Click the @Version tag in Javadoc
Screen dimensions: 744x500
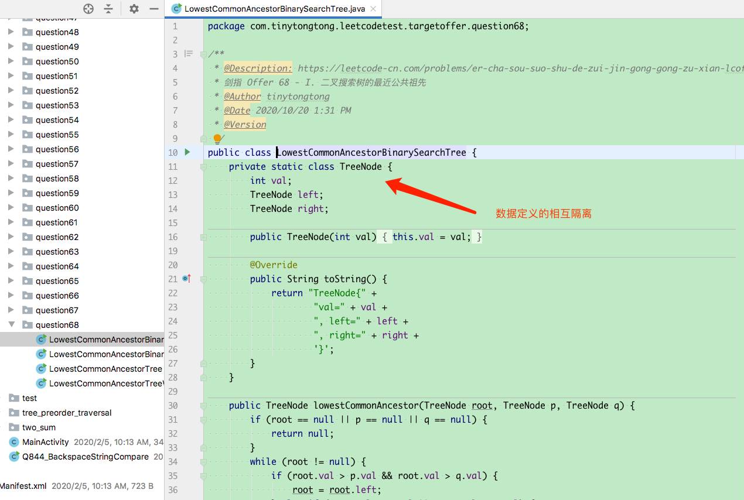245,124
